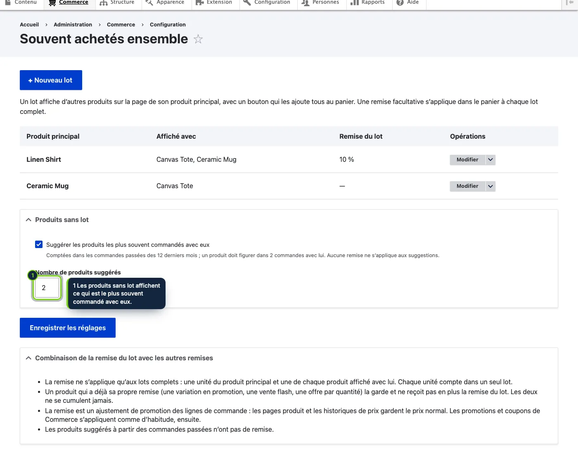Click the Remise du lot column header
This screenshot has height=454, width=578.
(x=361, y=137)
